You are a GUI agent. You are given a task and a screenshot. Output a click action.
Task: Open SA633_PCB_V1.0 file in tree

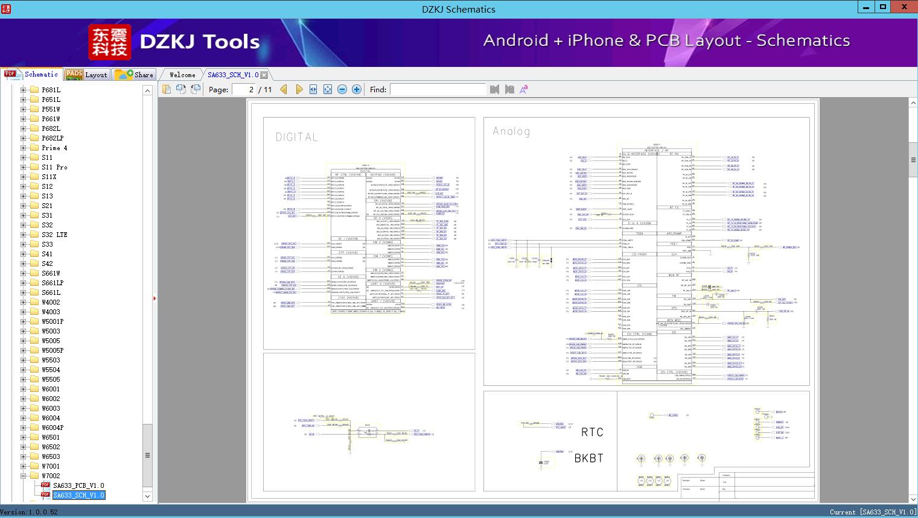[78, 485]
